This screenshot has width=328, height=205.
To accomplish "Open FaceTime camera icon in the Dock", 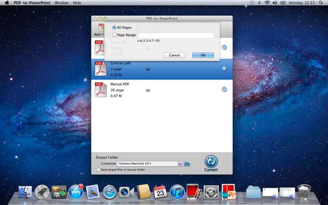I will pyautogui.click(x=126, y=192).
